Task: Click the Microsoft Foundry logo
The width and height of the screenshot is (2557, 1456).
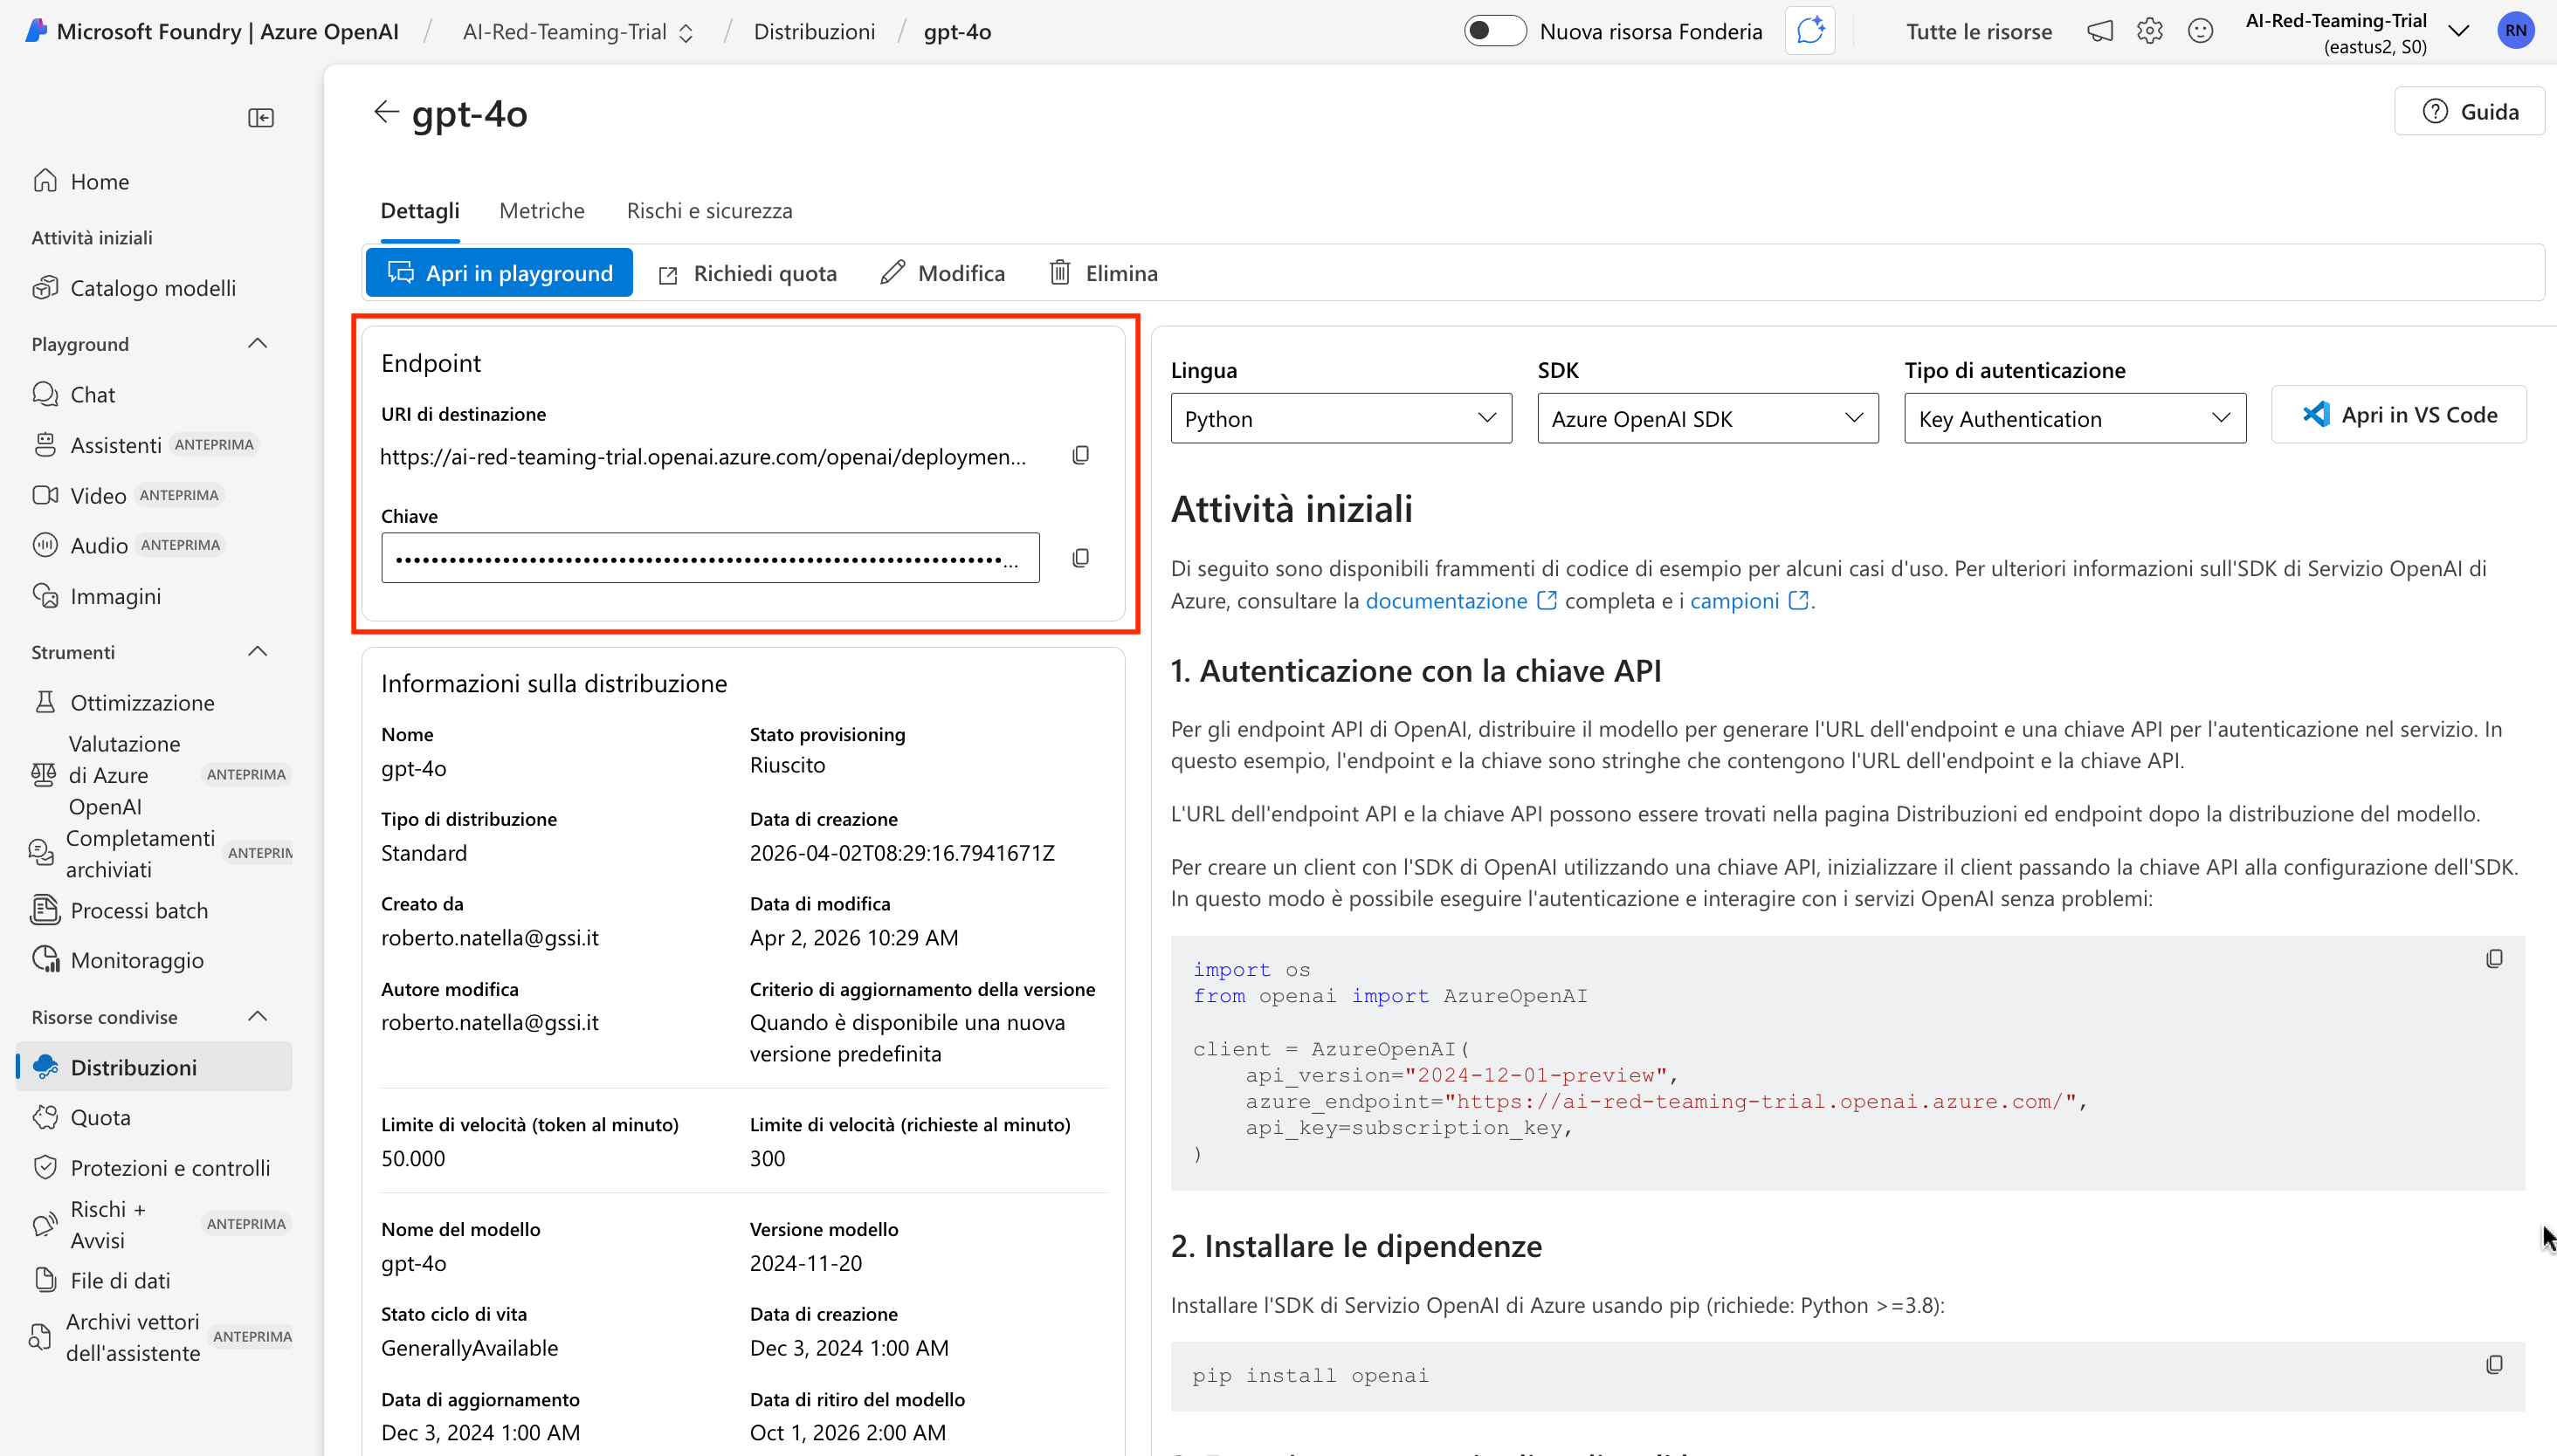Action: point(37,31)
